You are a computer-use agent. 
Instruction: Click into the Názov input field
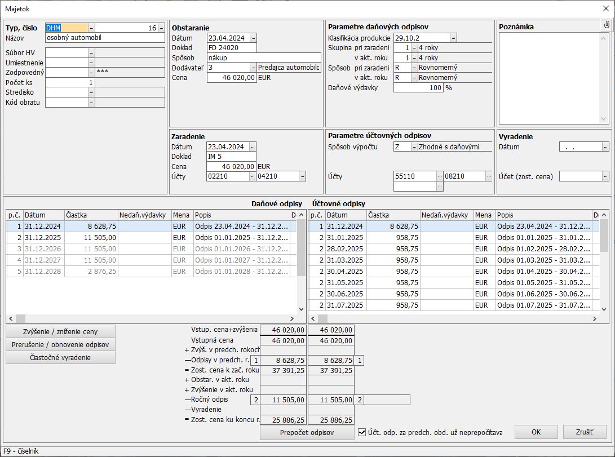tap(105, 38)
